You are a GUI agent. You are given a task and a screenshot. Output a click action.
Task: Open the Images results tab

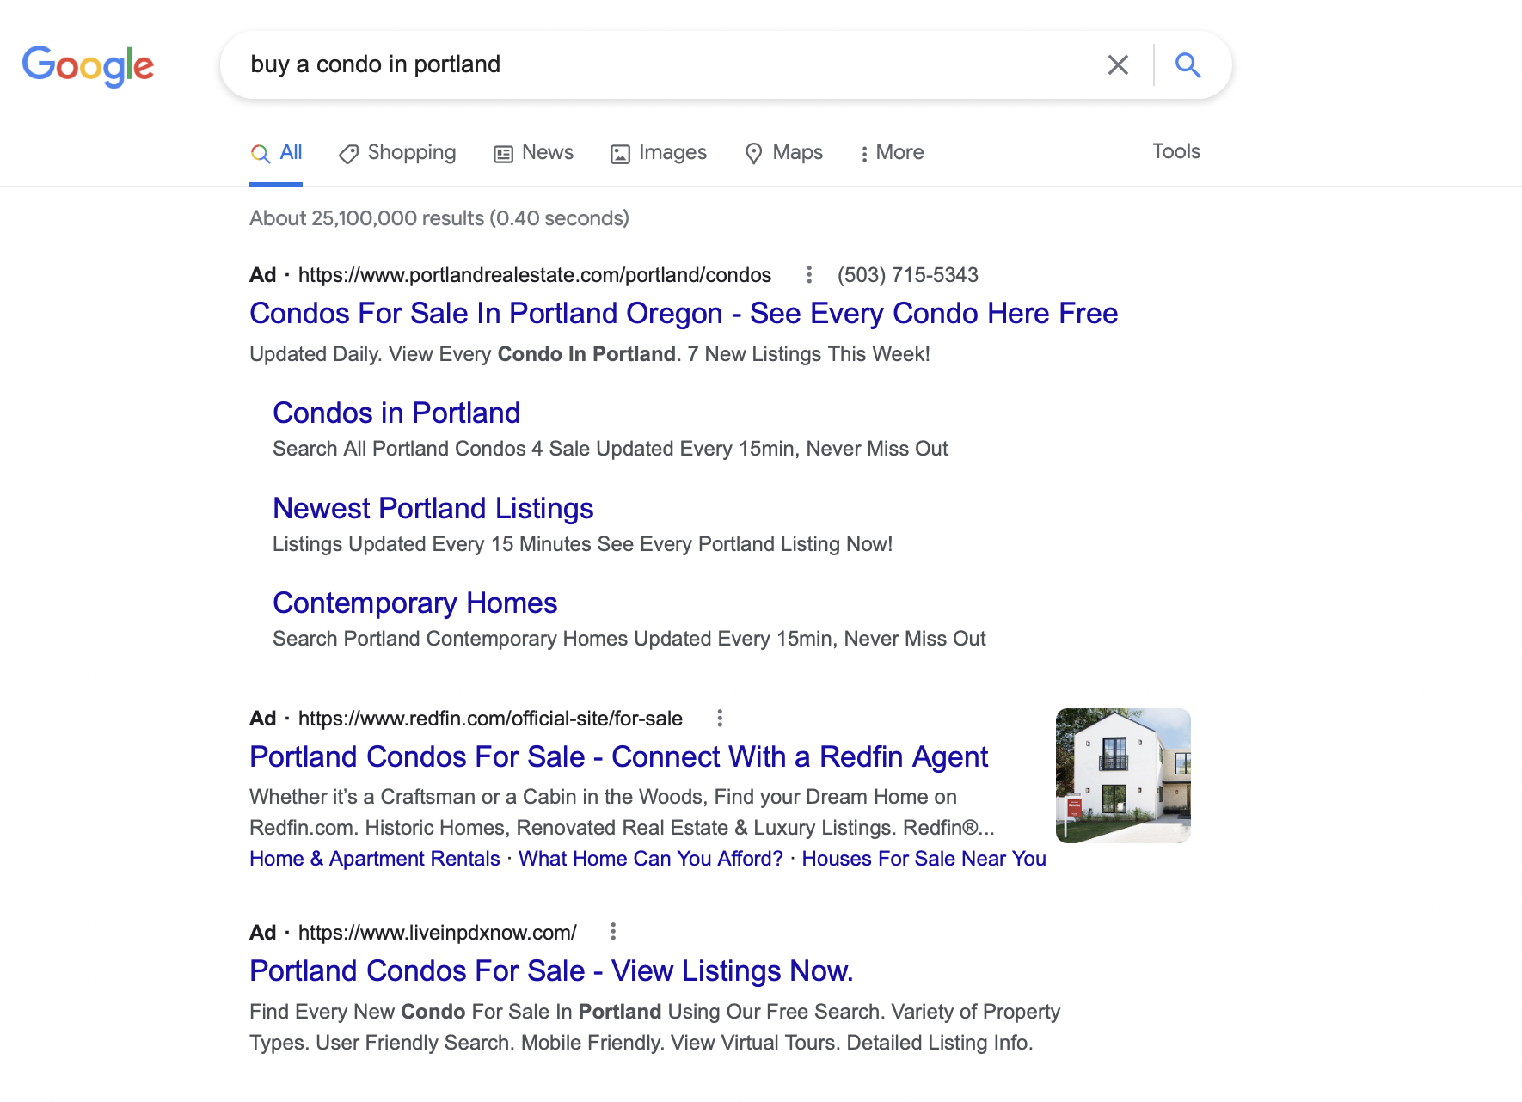[x=659, y=153]
